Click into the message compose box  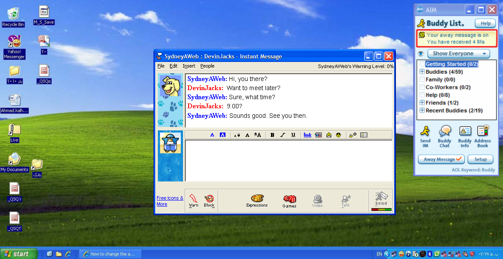289,161
